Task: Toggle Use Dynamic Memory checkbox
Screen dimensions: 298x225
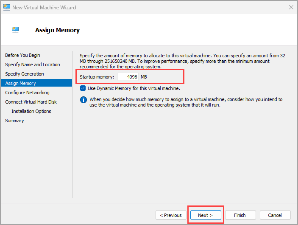Action: pyautogui.click(x=83, y=88)
